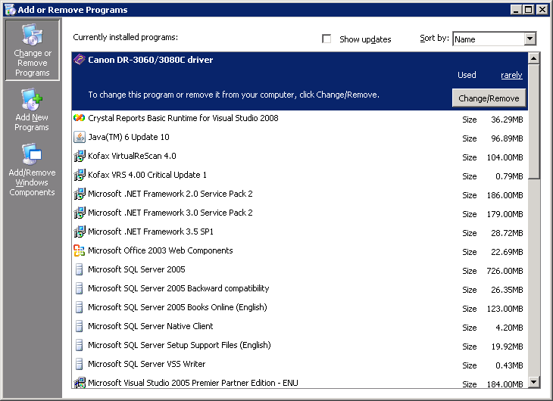Select Microsoft SQL Server Setup Support Files (English)
Image resolution: width=553 pixels, height=401 pixels.
(180, 345)
